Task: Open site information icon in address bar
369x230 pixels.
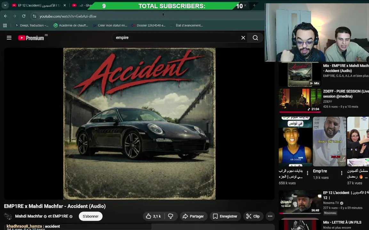Action: 35,16
